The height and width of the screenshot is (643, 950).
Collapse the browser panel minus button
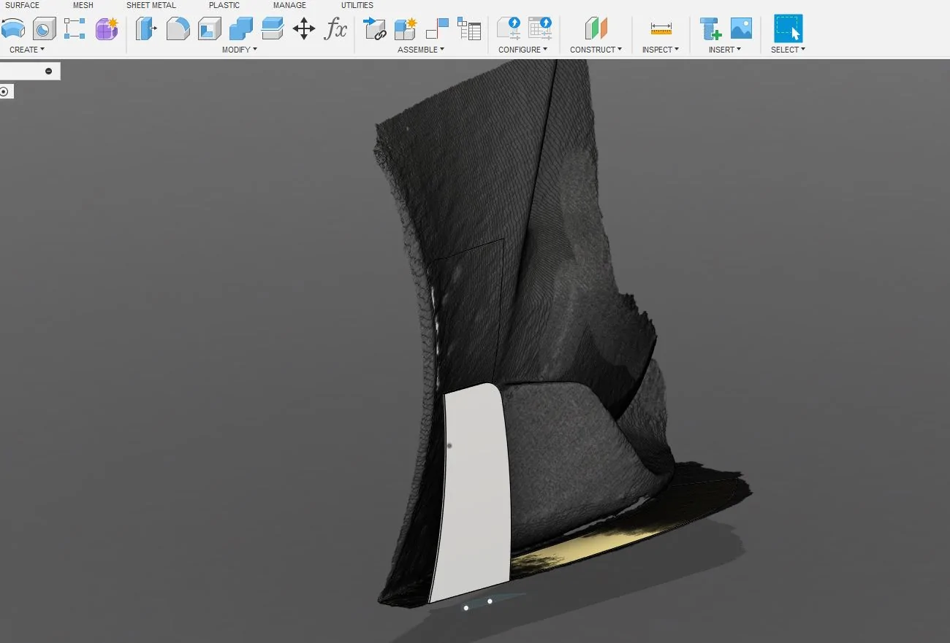[x=48, y=71]
